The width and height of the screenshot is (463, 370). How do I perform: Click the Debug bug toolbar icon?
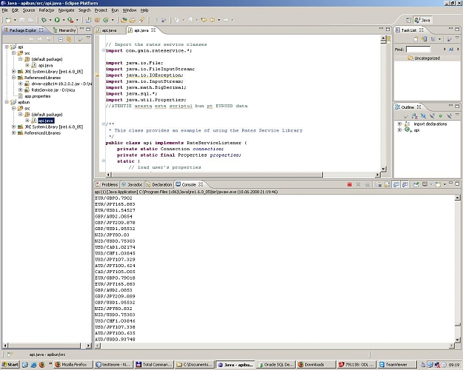click(44, 20)
